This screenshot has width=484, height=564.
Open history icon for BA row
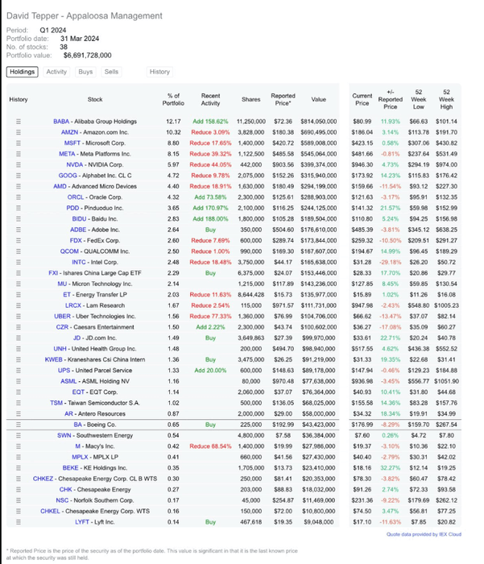[x=19, y=425]
